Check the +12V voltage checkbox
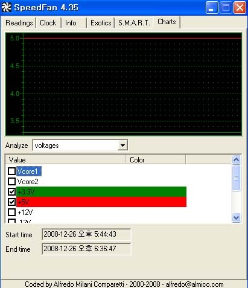 [11, 212]
